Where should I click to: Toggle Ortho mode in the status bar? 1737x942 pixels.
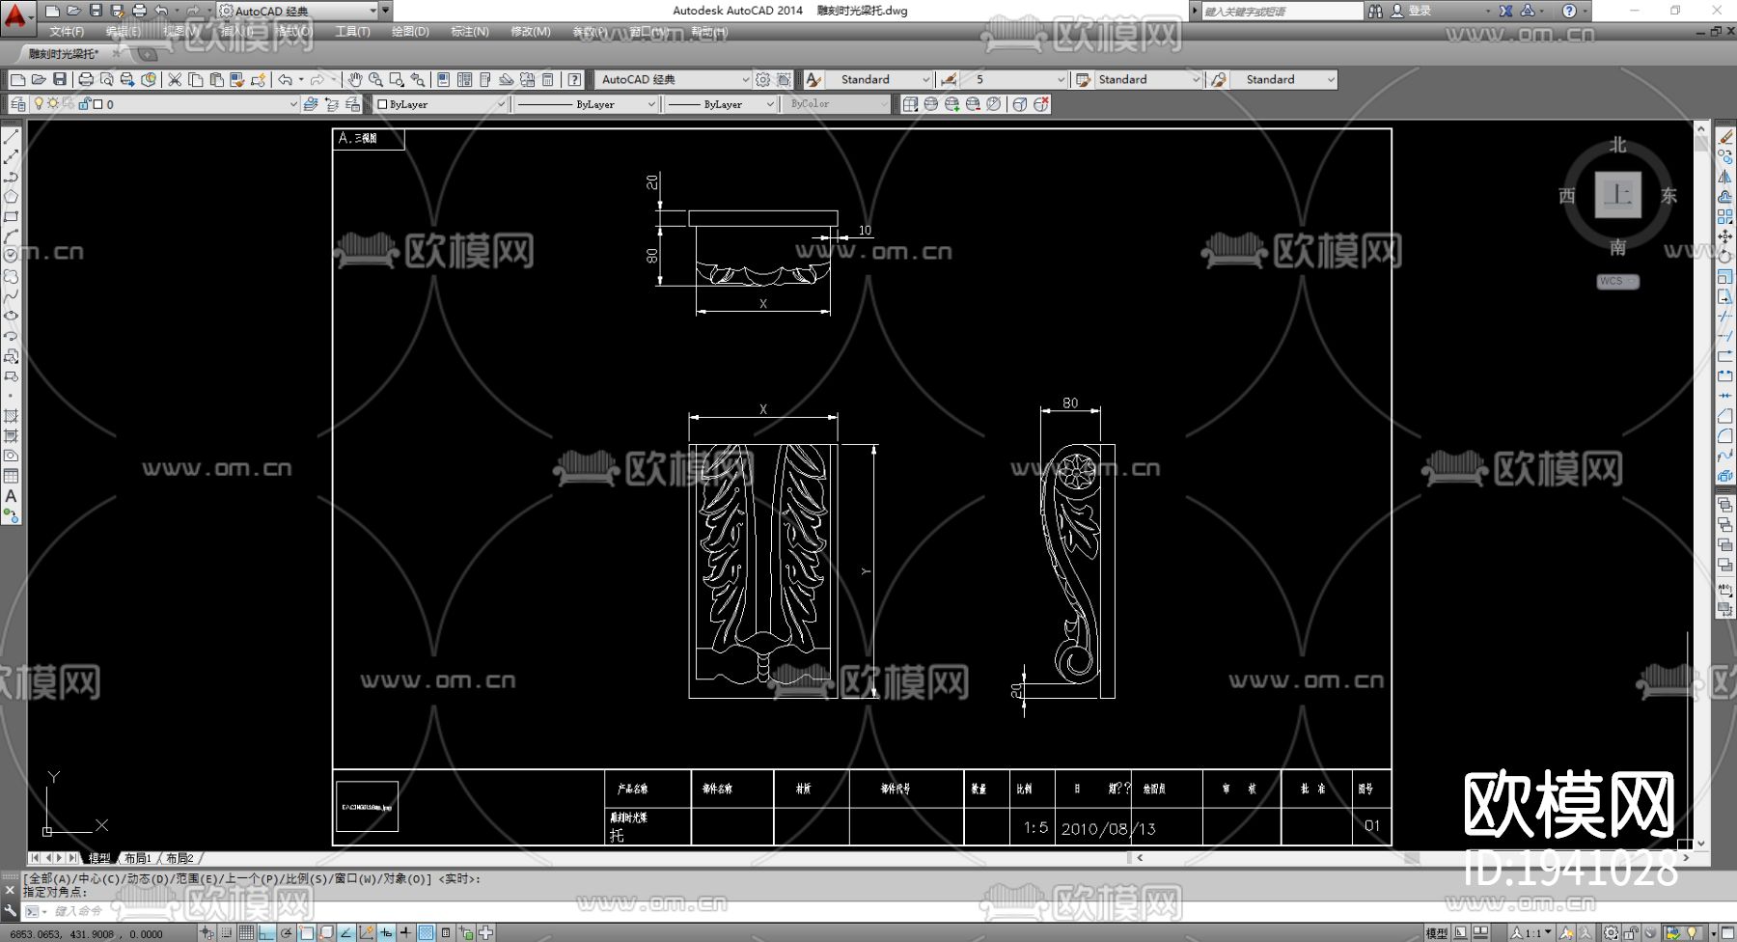(x=266, y=932)
